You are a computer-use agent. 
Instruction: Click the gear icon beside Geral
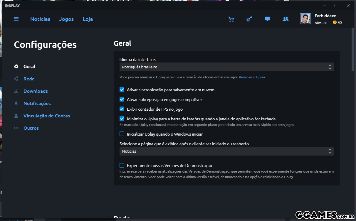pos(16,66)
